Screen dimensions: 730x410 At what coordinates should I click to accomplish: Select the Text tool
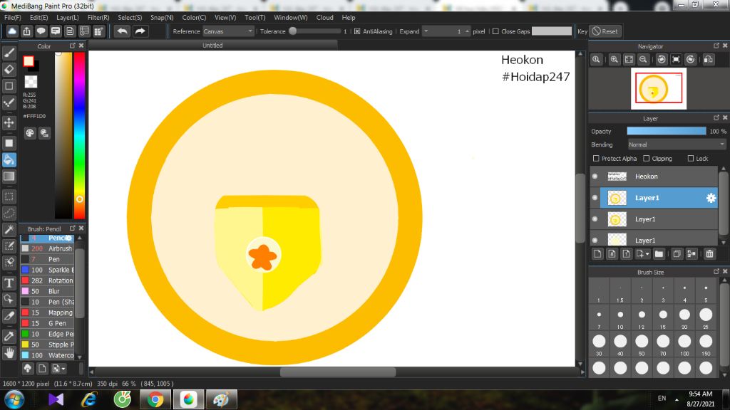coord(9,283)
